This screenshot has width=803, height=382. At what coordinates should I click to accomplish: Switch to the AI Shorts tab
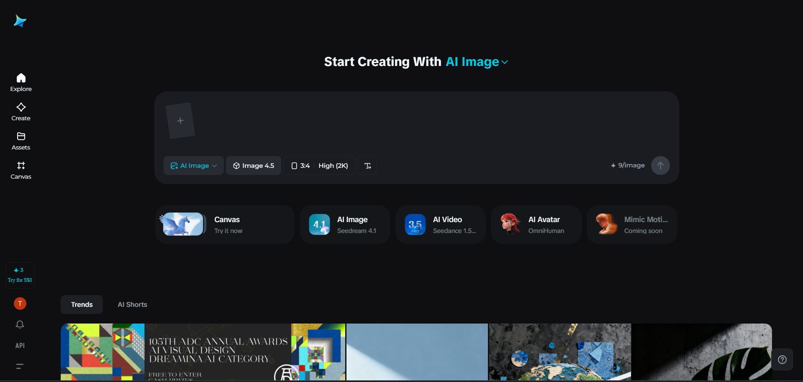[132, 305]
